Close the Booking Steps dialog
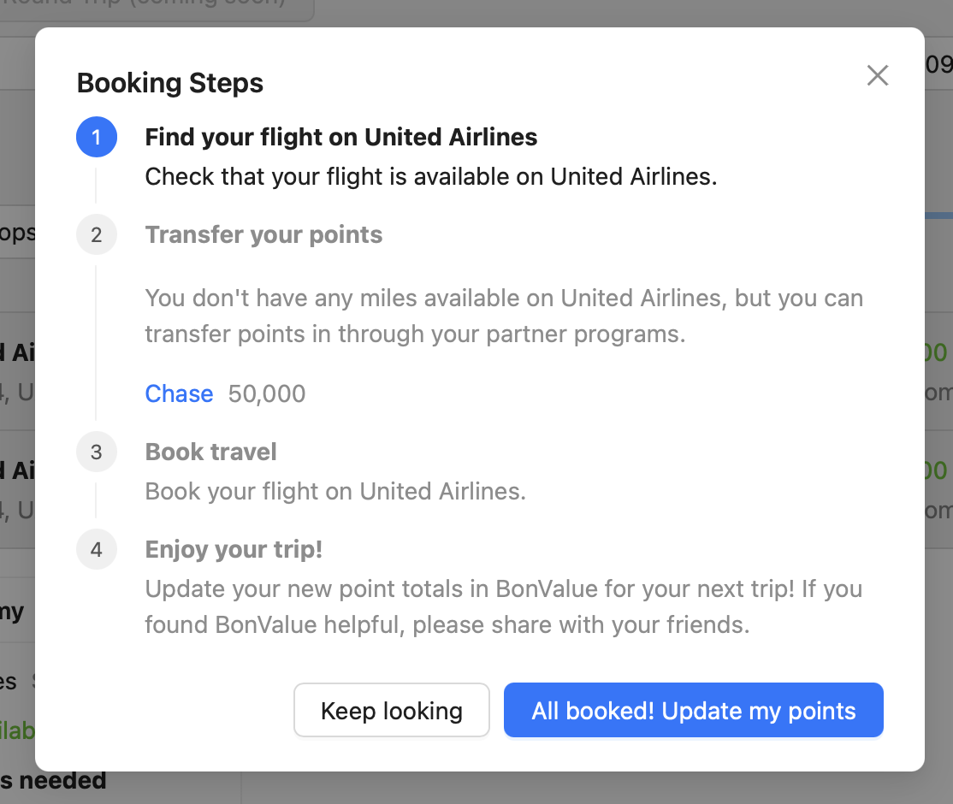This screenshot has width=953, height=804. [878, 75]
